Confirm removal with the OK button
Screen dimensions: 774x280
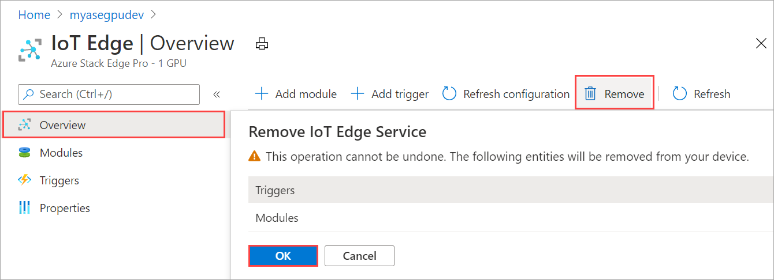pyautogui.click(x=283, y=256)
